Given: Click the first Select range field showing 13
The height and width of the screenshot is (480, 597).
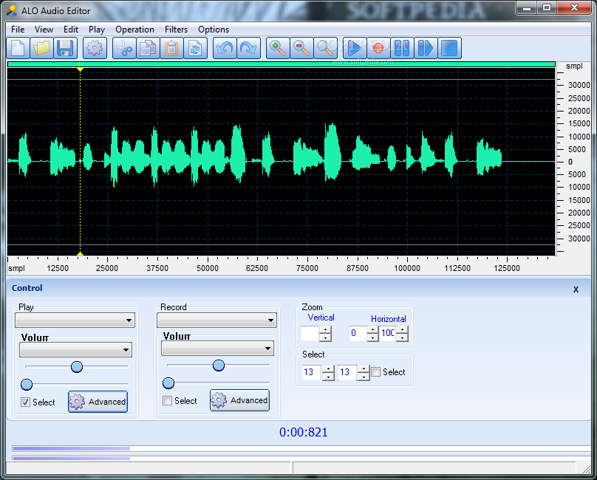Looking at the screenshot, I should 313,373.
